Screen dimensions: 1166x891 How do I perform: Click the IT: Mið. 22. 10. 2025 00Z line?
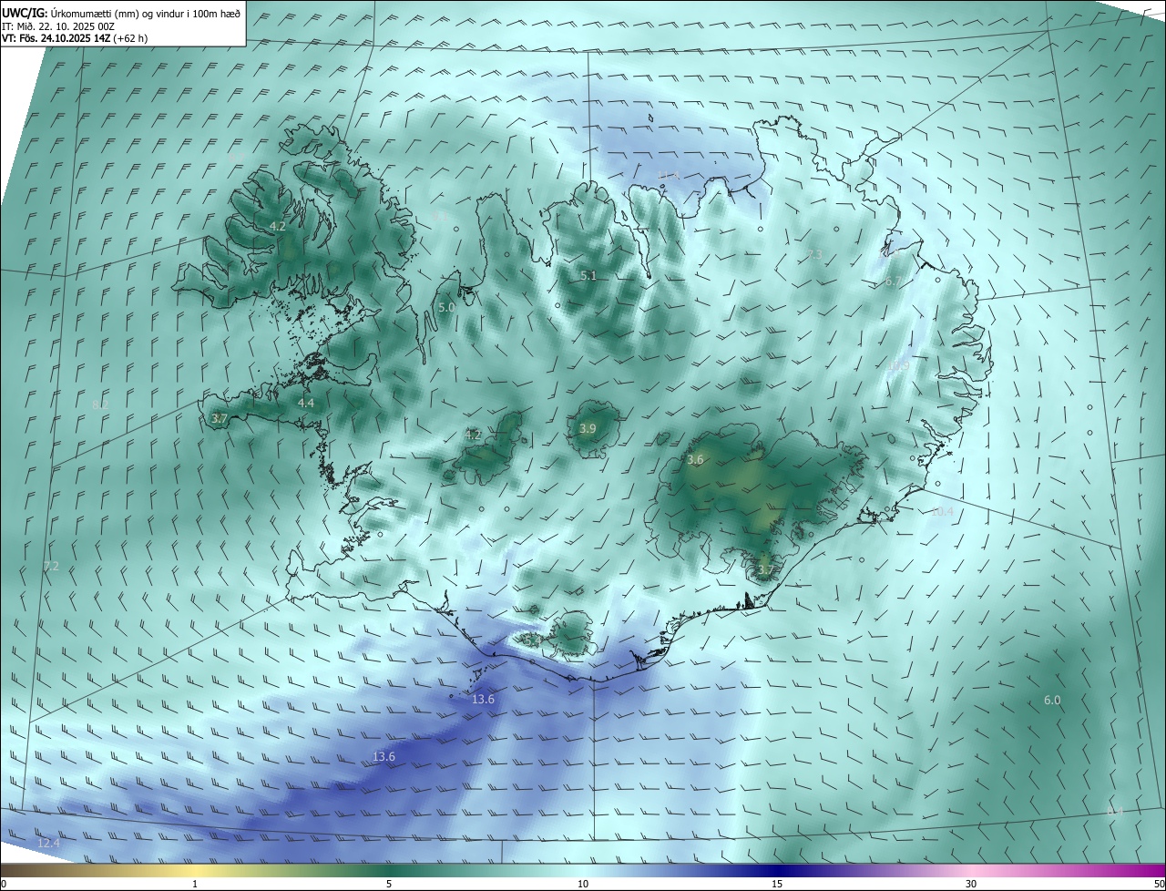57,26
